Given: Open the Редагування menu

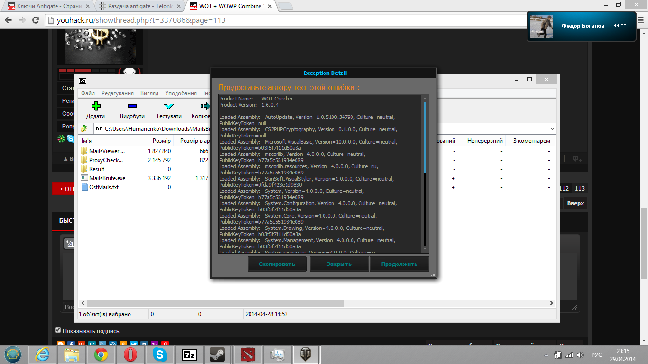Looking at the screenshot, I should coord(118,93).
